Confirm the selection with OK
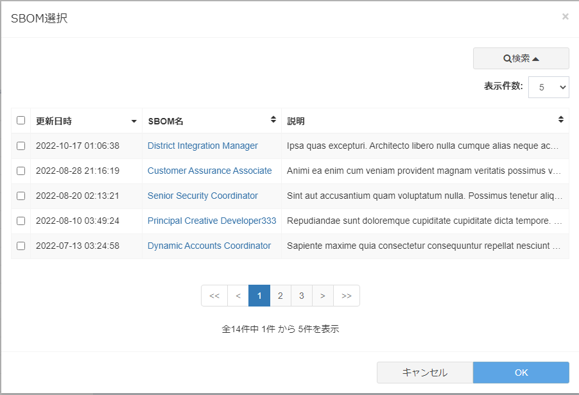This screenshot has height=395, width=579. tap(521, 372)
